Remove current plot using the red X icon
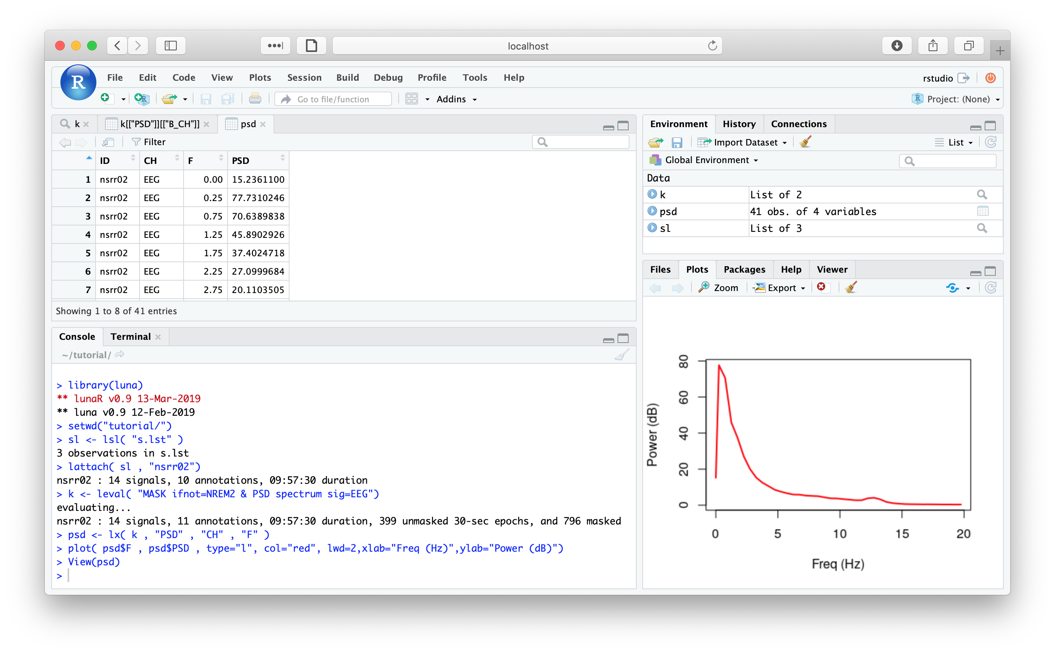The image size is (1055, 654). [x=821, y=287]
